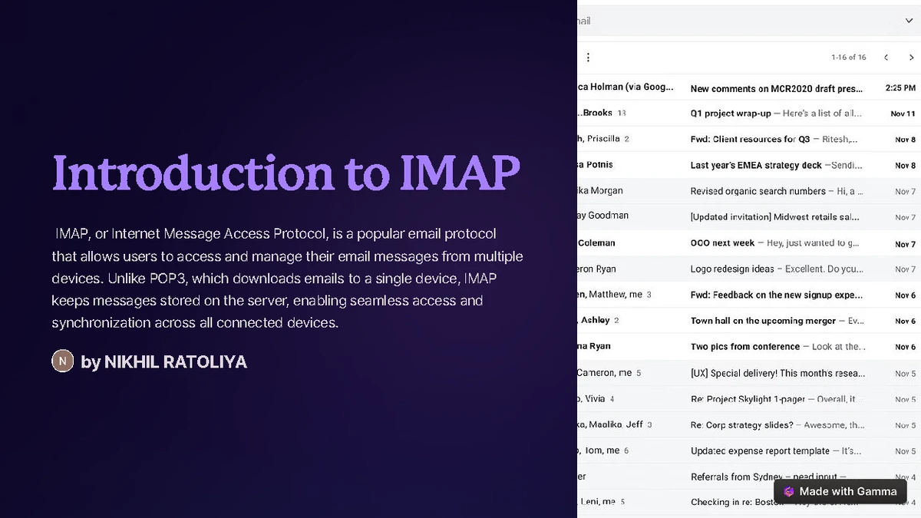Select the "Introduction to IMAP" title

286,173
